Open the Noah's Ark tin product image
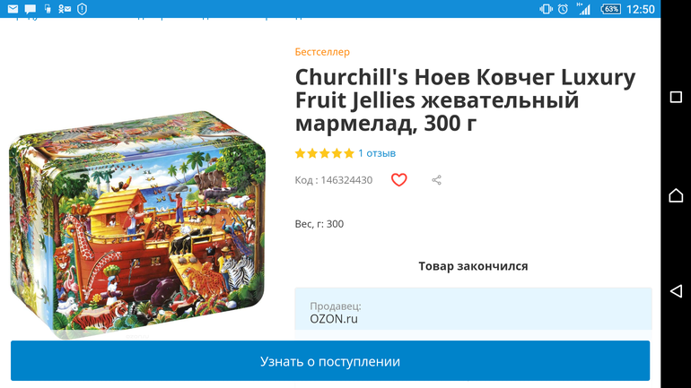 pos(137,224)
